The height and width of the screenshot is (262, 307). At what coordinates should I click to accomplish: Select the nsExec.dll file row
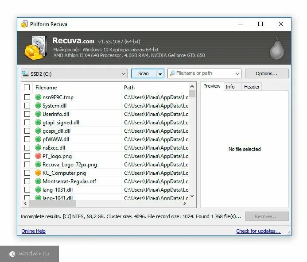(x=106, y=147)
